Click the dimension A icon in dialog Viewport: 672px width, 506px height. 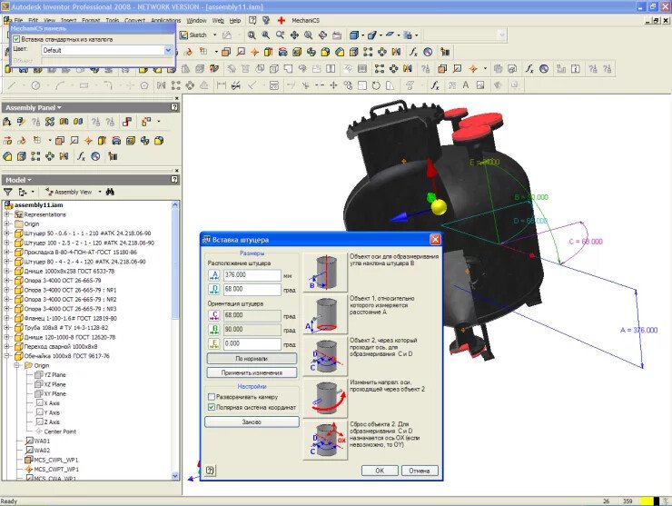[x=214, y=274]
